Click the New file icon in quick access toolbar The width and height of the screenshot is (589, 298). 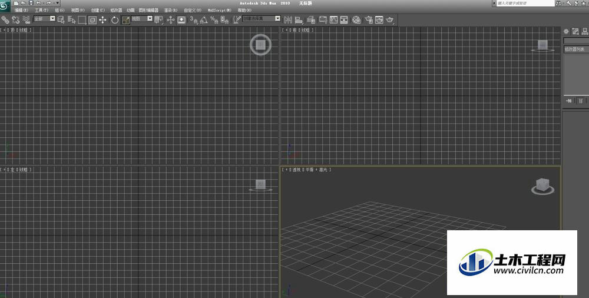point(16,3)
